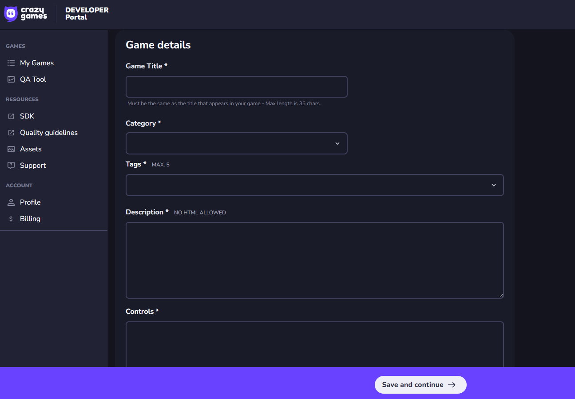Click the Assets image icon
Screen dimensions: 575x399
[x=11, y=149]
